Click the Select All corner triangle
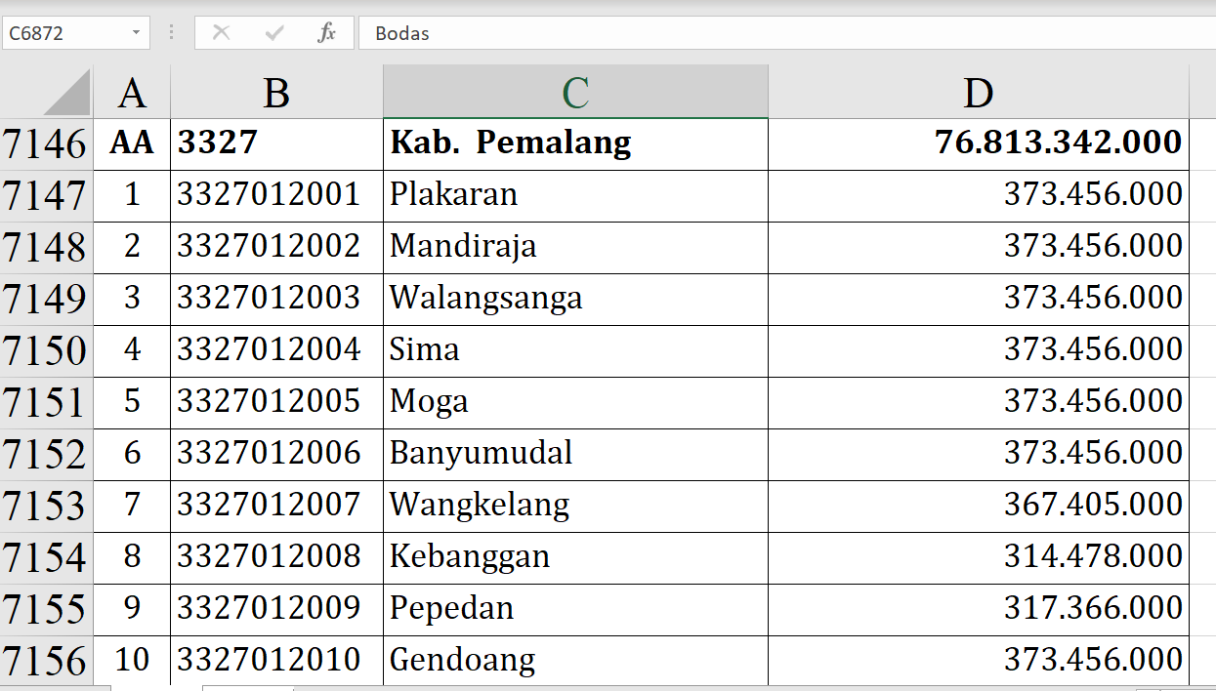 click(66, 93)
